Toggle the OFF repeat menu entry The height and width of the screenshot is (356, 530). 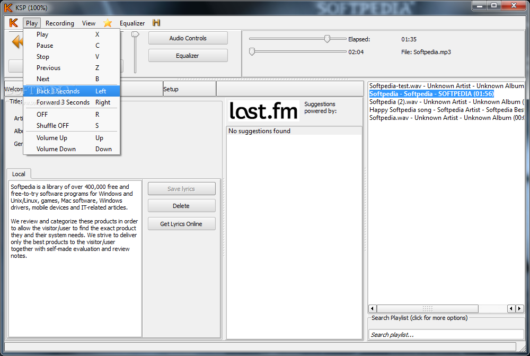click(72, 115)
